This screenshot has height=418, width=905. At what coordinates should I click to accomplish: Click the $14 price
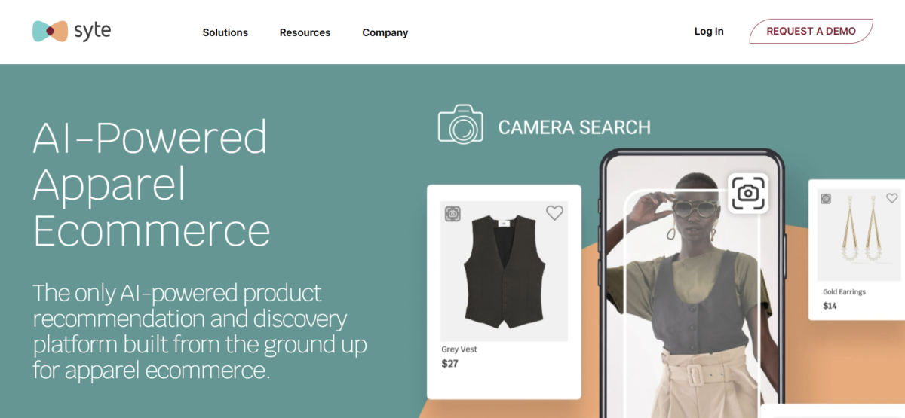[830, 306]
